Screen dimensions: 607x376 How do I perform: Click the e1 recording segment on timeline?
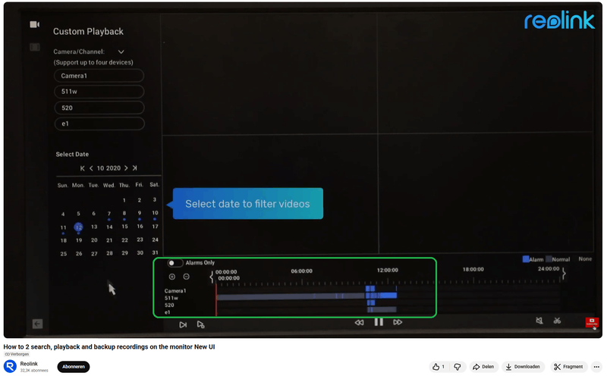coord(382,309)
